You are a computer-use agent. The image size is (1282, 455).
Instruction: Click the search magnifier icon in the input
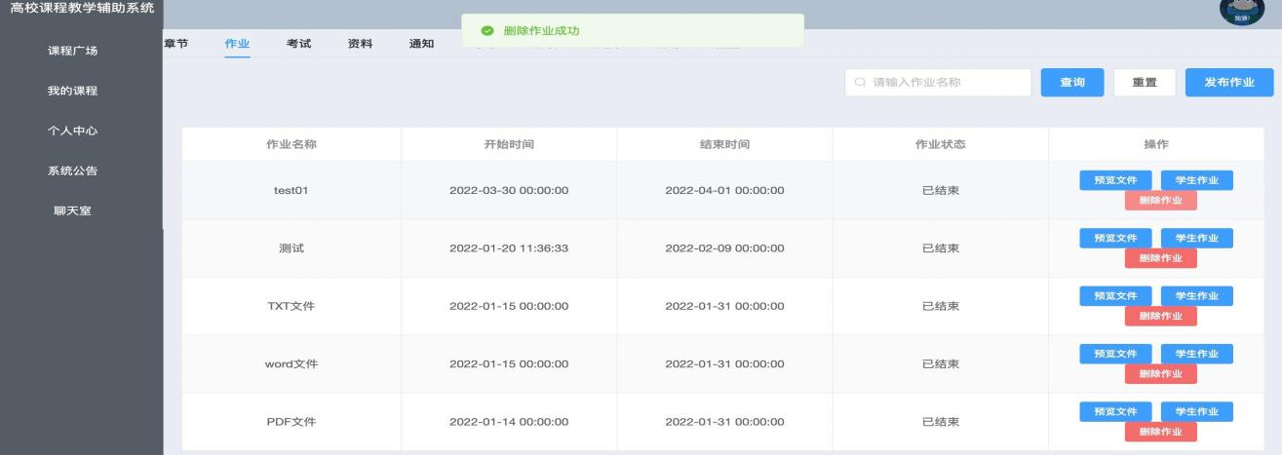[x=860, y=83]
